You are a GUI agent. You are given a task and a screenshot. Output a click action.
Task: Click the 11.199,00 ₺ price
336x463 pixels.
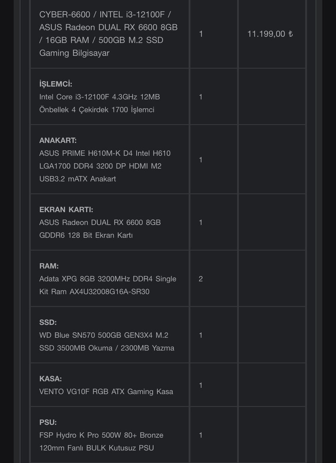(x=270, y=34)
